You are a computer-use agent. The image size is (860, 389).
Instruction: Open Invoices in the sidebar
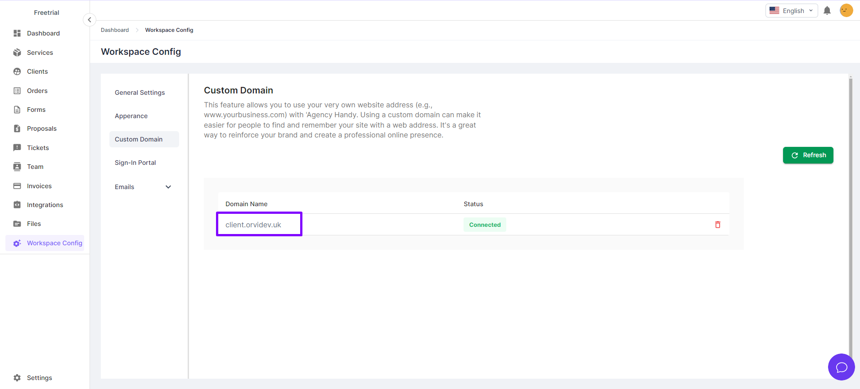pyautogui.click(x=39, y=186)
